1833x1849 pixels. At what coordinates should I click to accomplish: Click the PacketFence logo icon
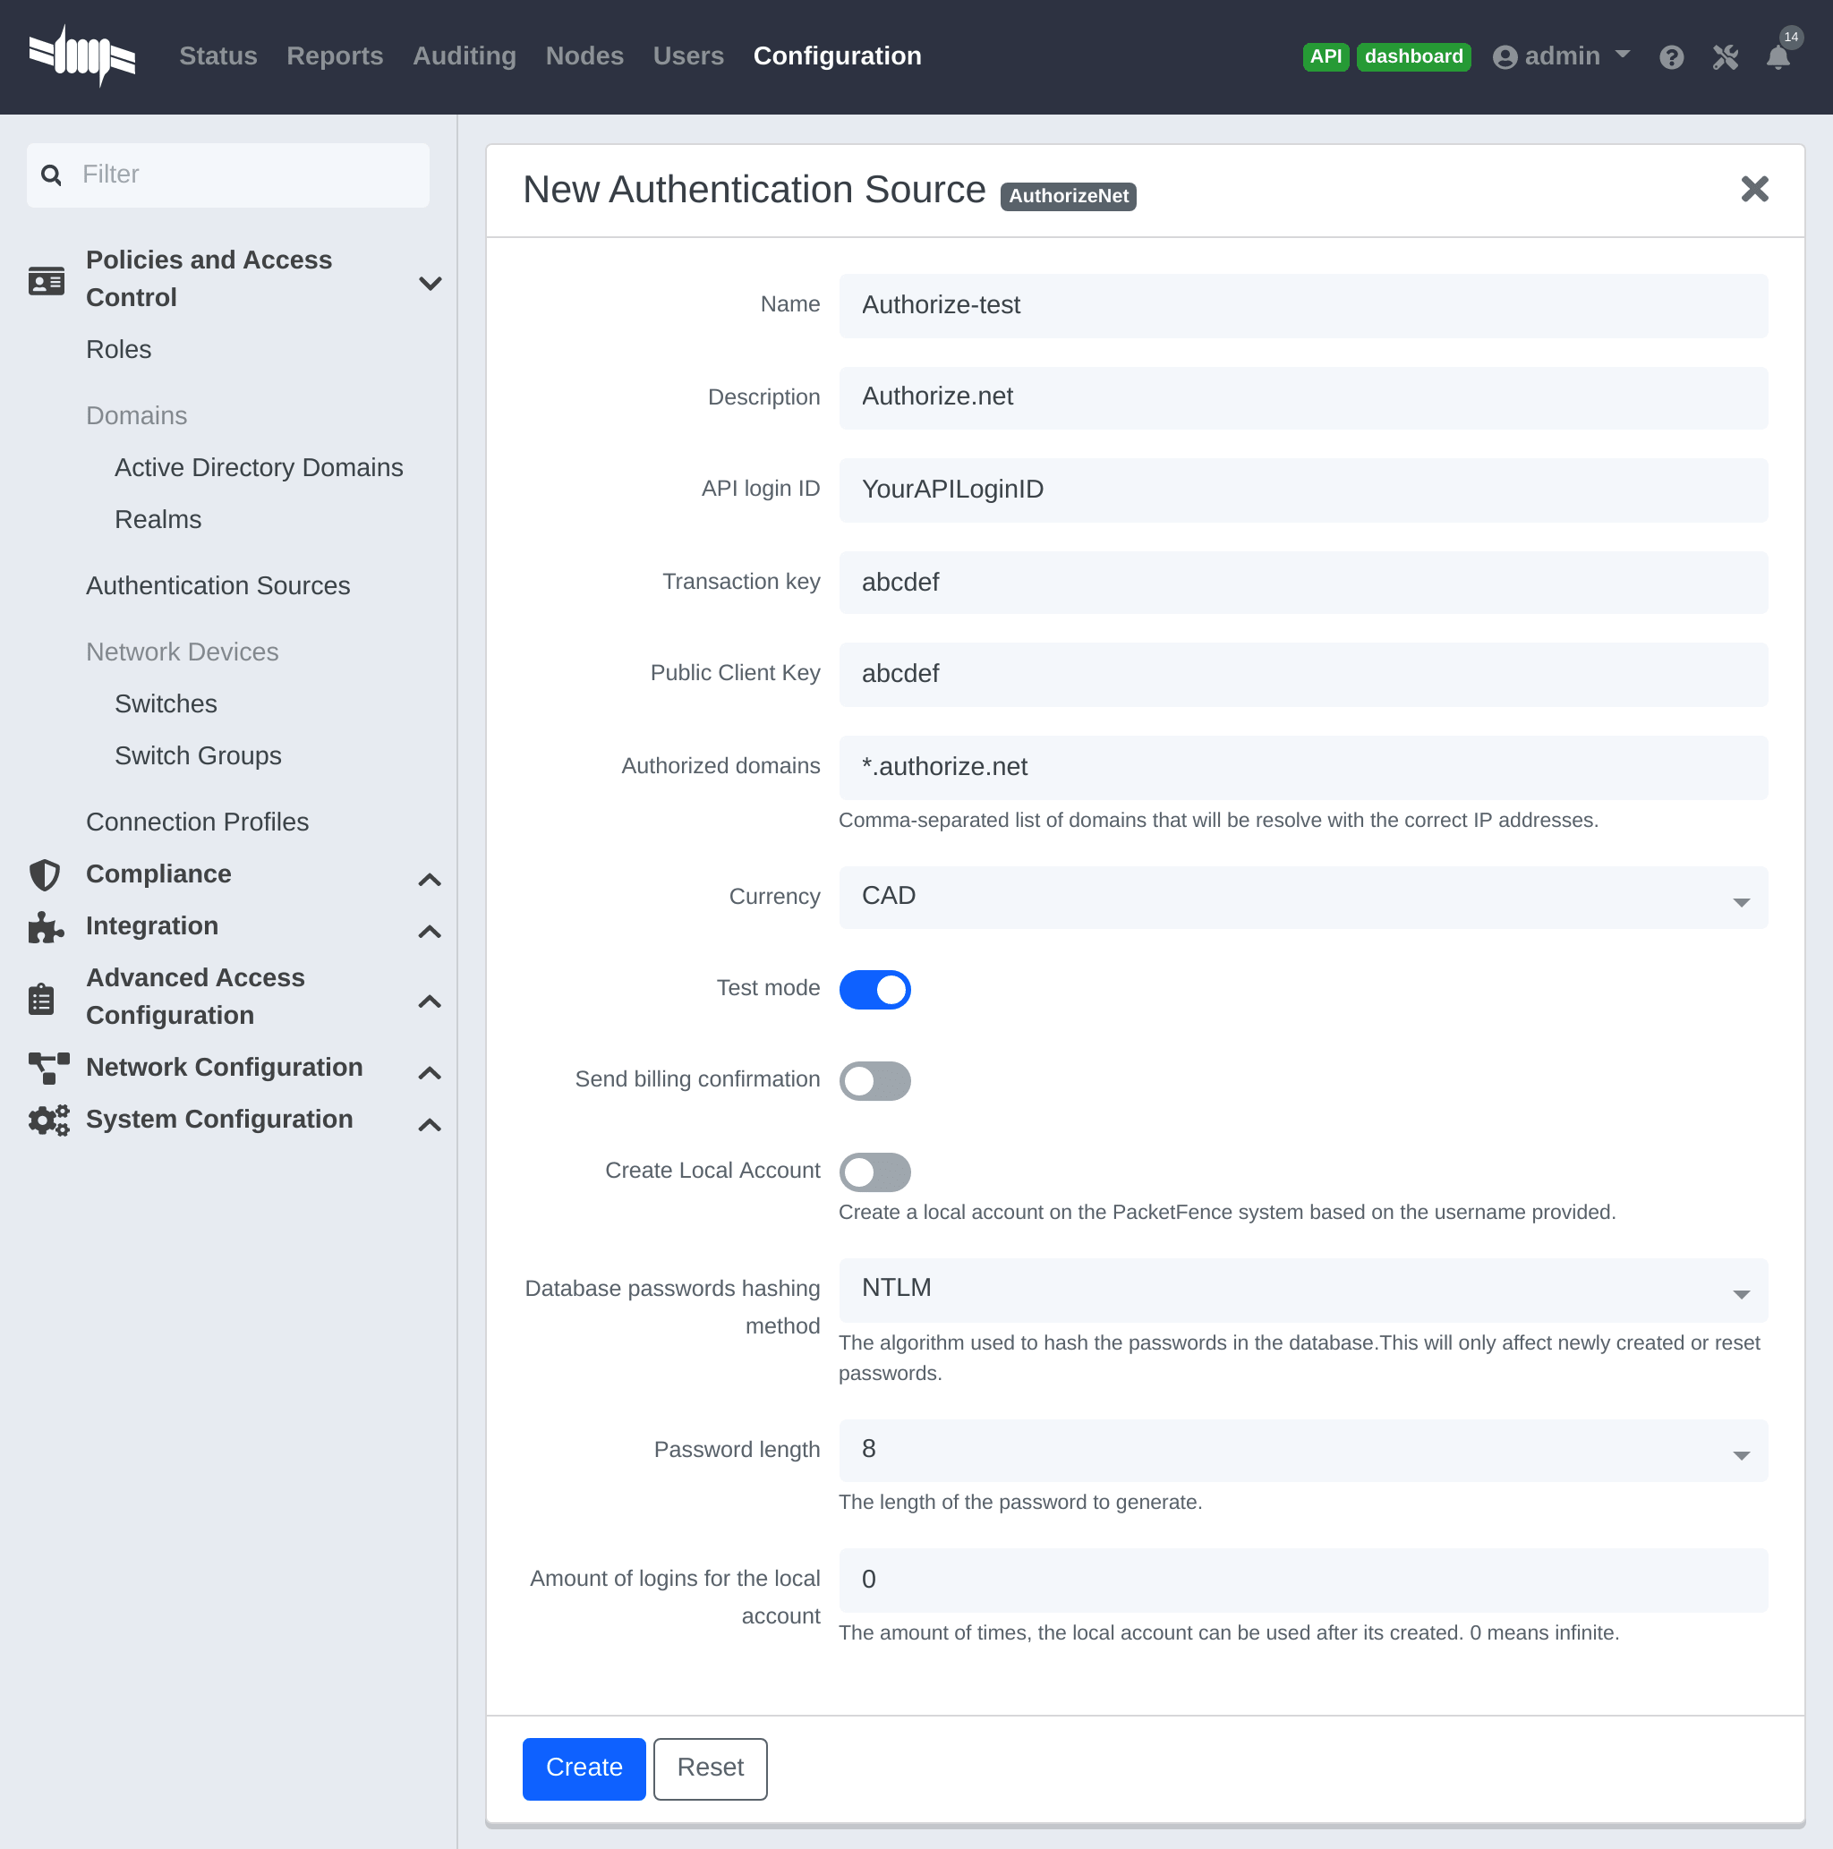[x=82, y=55]
